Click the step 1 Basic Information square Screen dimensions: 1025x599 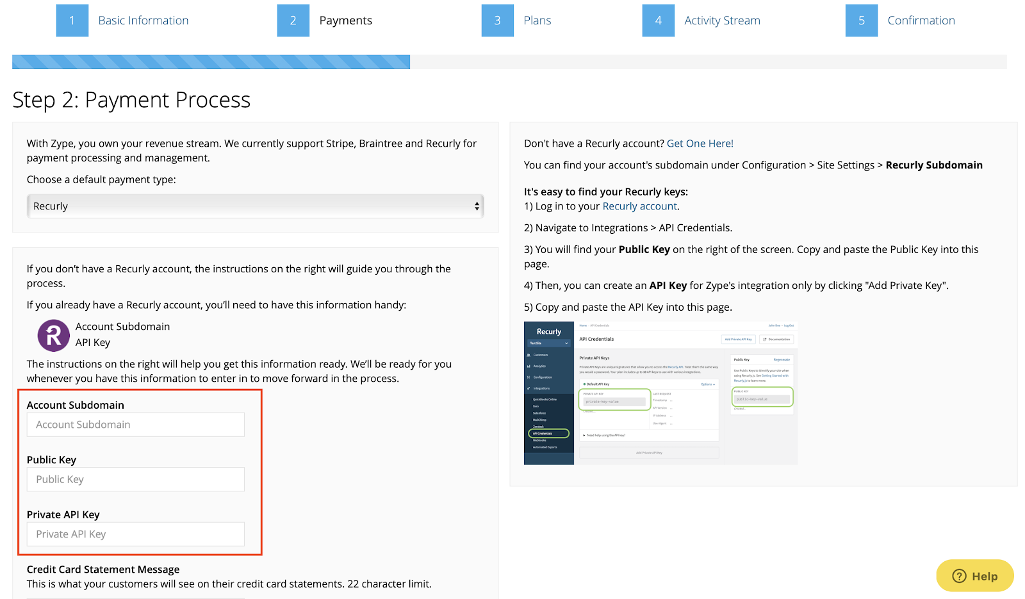coord(72,20)
